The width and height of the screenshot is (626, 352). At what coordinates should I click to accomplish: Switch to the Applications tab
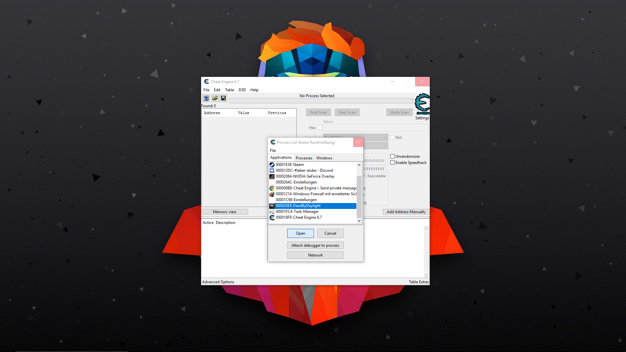[280, 158]
